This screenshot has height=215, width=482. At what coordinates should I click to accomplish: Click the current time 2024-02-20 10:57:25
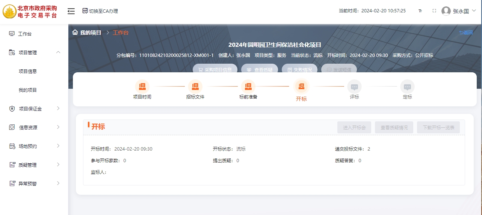tap(384, 11)
